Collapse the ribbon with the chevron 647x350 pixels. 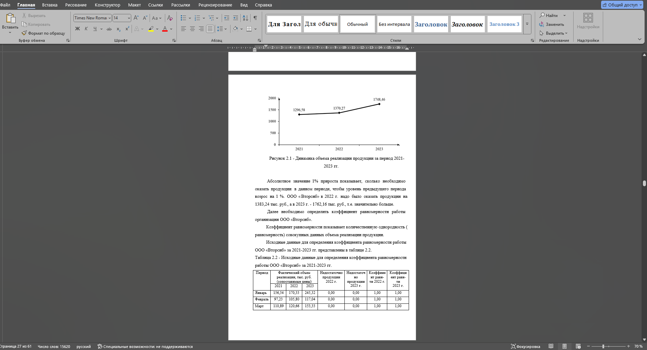click(x=640, y=39)
